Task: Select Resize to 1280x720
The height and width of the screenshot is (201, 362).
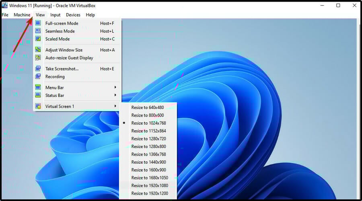Action: 148,139
